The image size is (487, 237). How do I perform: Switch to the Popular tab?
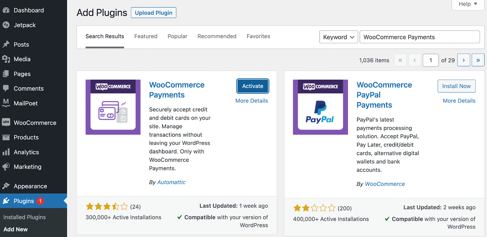click(x=177, y=36)
